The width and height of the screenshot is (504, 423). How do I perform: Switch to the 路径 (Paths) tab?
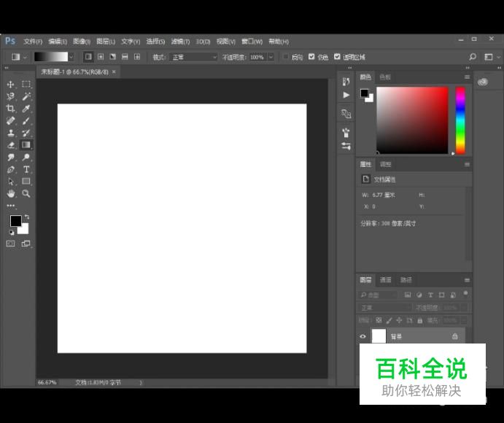[x=406, y=280]
